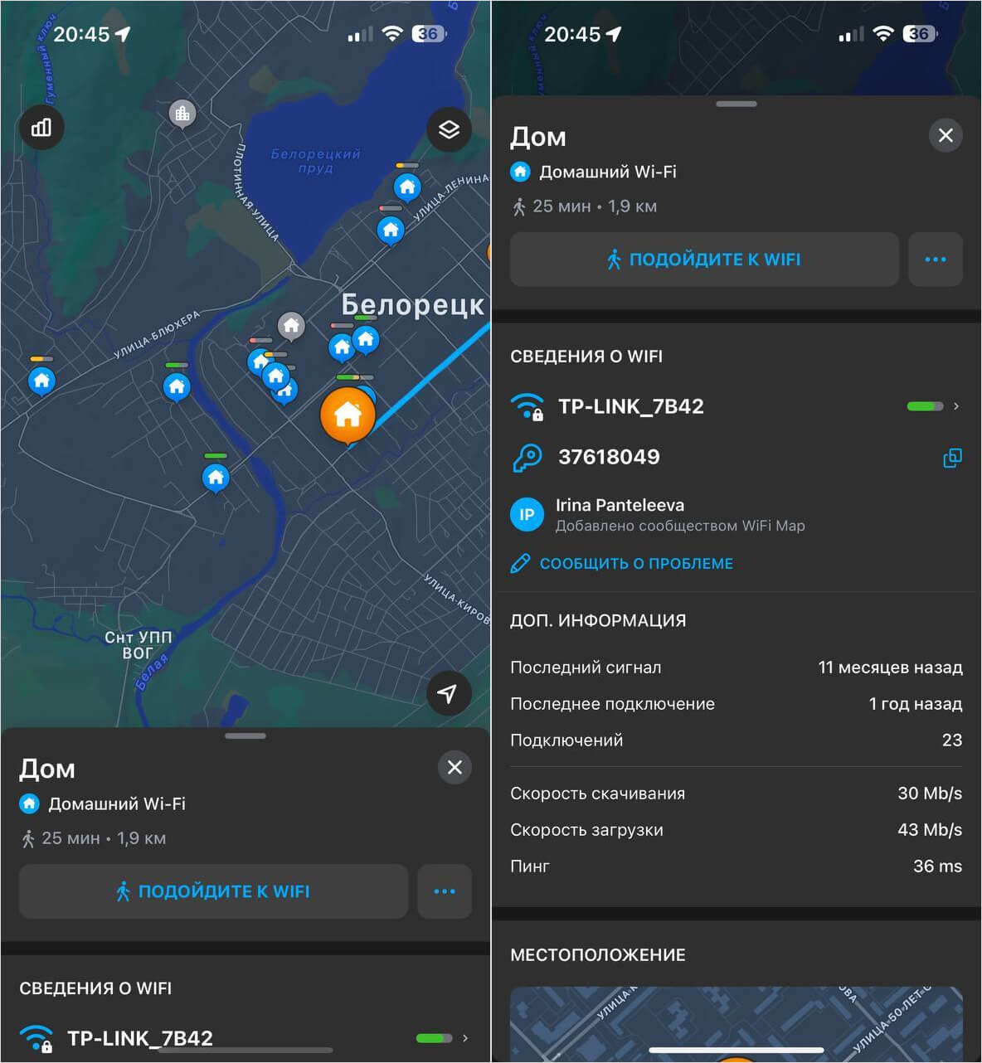Tap the Домашний Wi-Fi label in the right screen

(608, 172)
